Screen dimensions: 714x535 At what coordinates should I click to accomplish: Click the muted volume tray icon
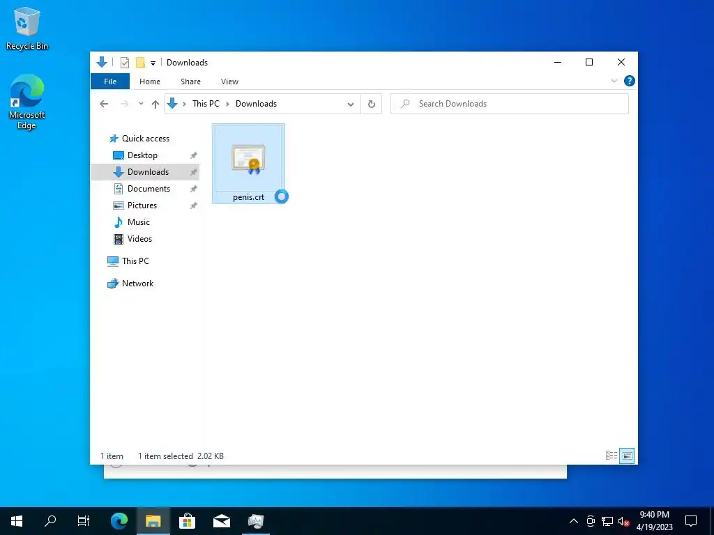click(x=624, y=521)
